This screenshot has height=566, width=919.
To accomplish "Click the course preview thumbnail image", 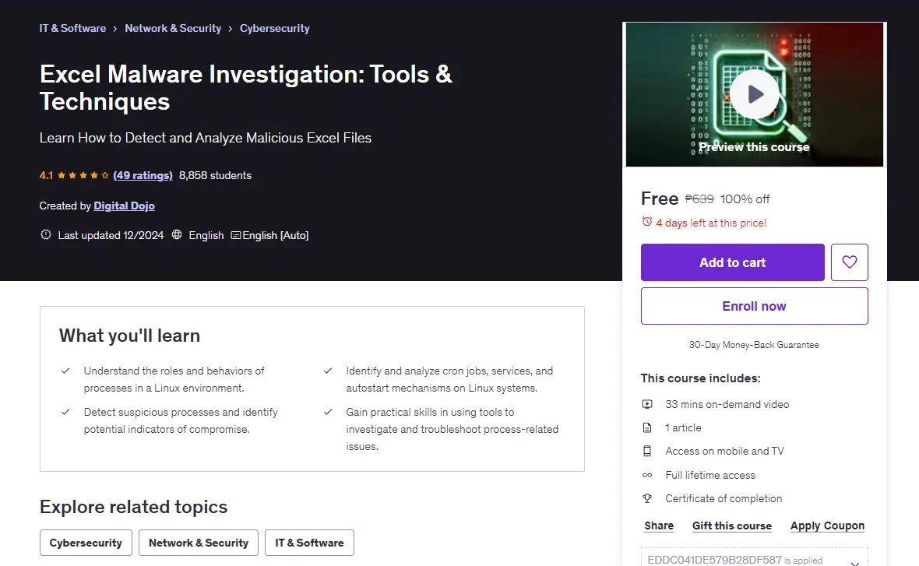I will pyautogui.click(x=755, y=94).
